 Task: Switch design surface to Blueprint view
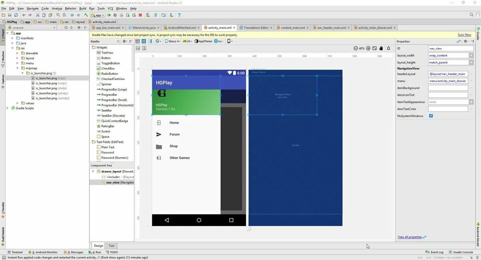tap(143, 41)
